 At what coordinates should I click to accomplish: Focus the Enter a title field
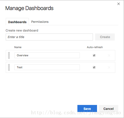[49, 37]
